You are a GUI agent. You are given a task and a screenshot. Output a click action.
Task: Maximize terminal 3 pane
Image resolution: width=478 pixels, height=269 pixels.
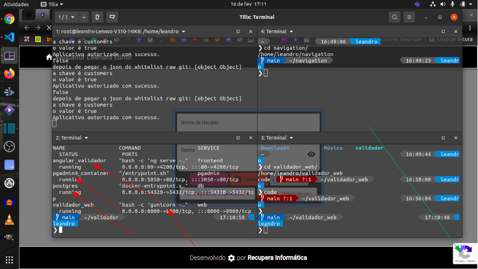click(443, 138)
